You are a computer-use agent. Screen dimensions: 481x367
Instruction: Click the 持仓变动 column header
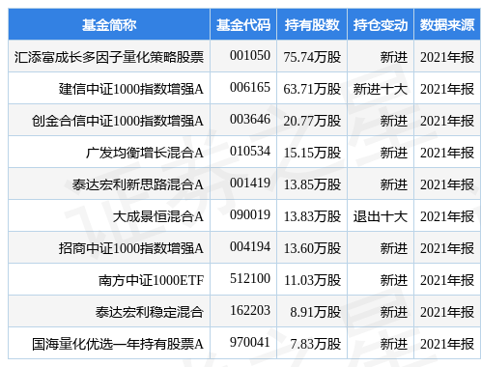(381, 25)
